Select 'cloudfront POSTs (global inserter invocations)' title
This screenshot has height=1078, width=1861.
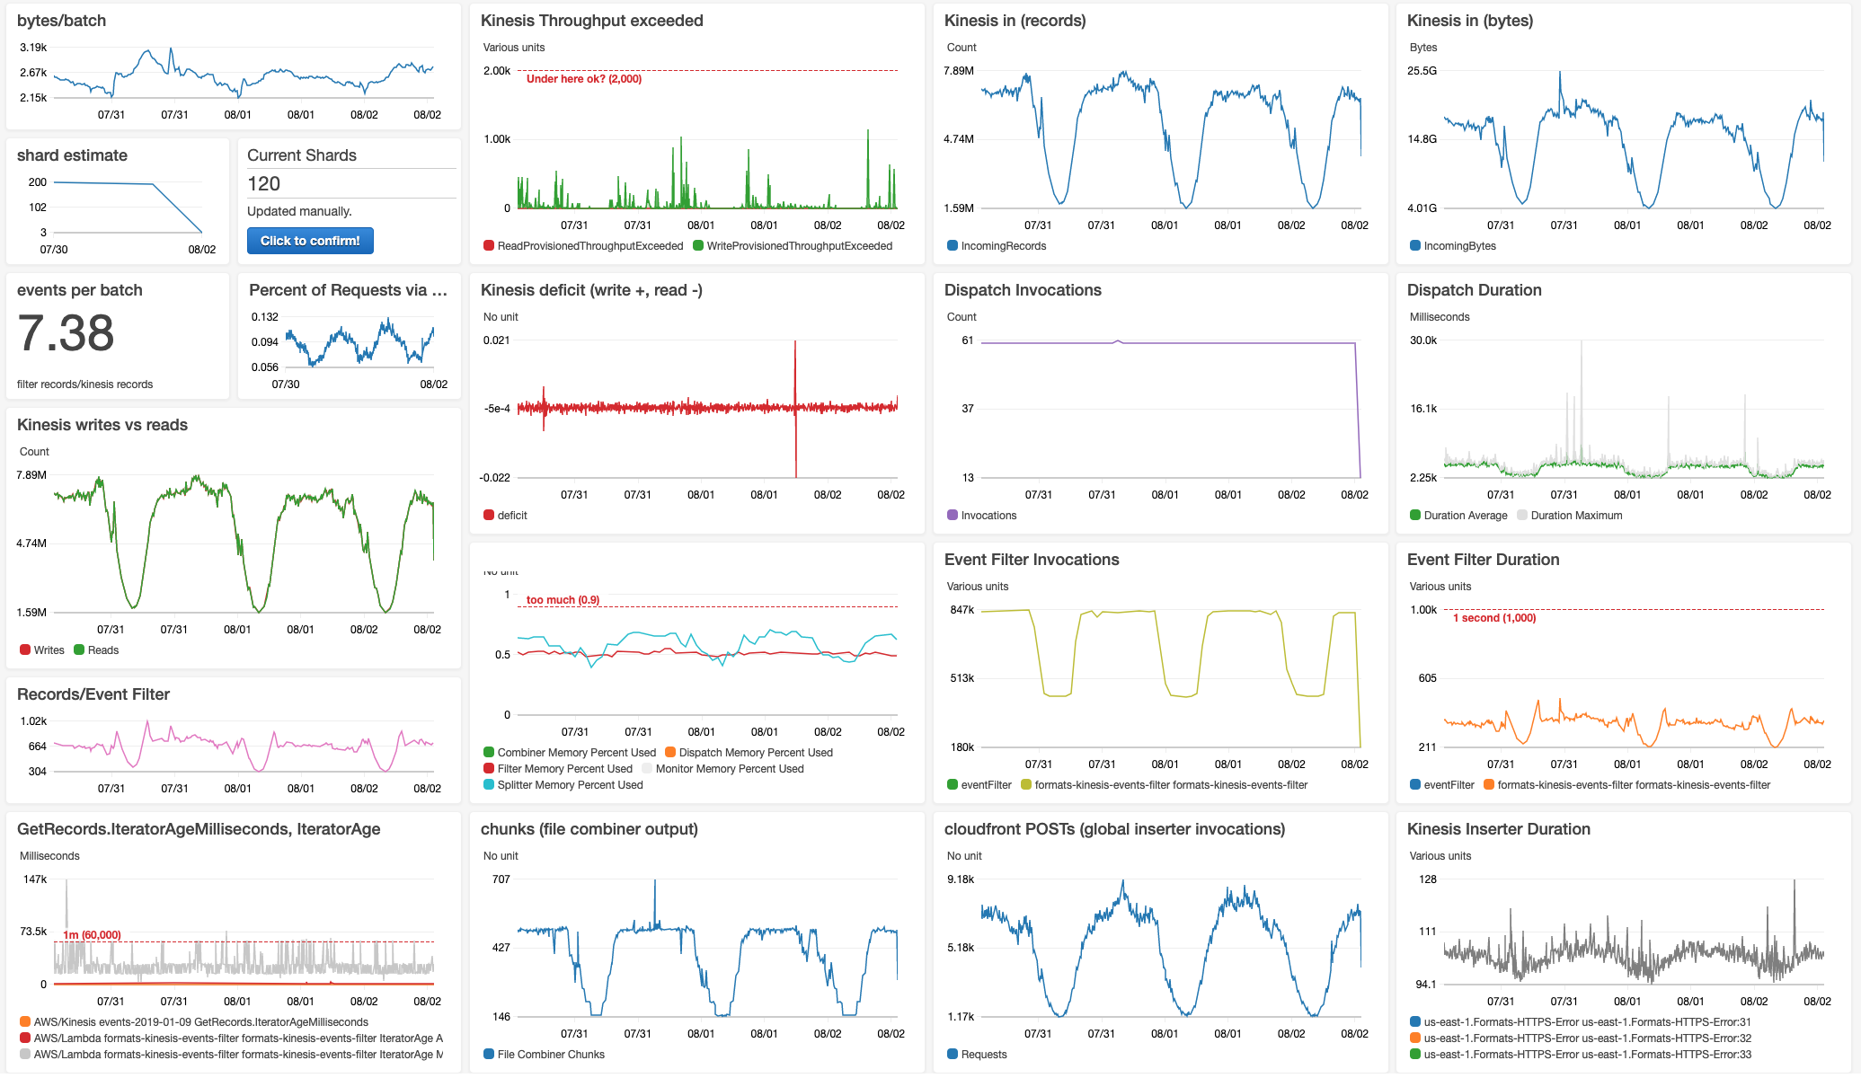(x=1114, y=829)
